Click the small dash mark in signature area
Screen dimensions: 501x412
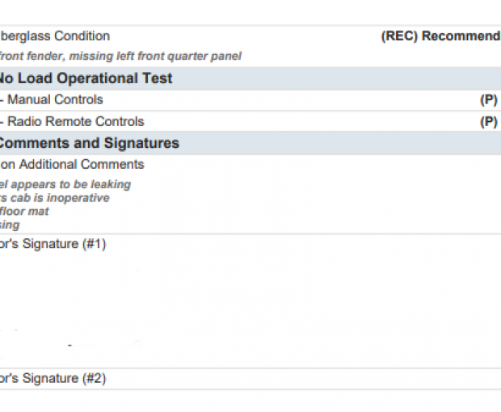[69, 346]
